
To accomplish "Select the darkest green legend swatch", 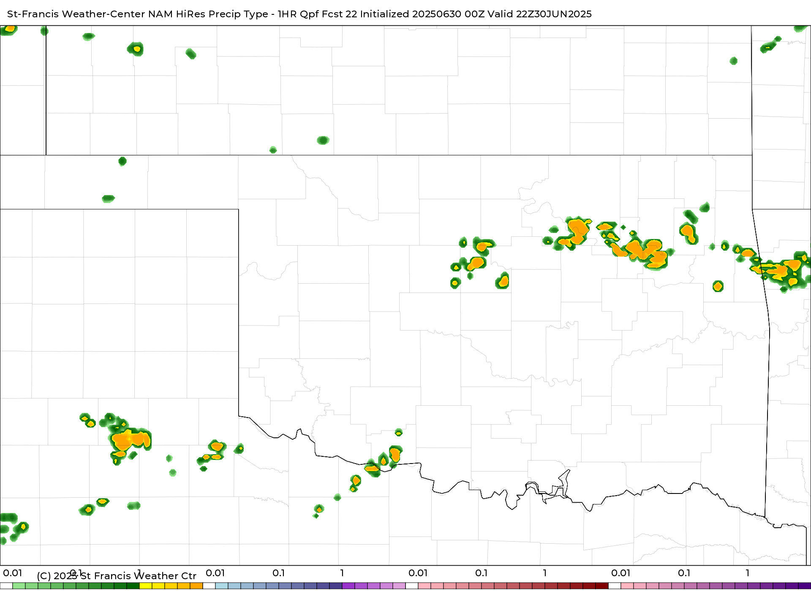I will click(133, 586).
